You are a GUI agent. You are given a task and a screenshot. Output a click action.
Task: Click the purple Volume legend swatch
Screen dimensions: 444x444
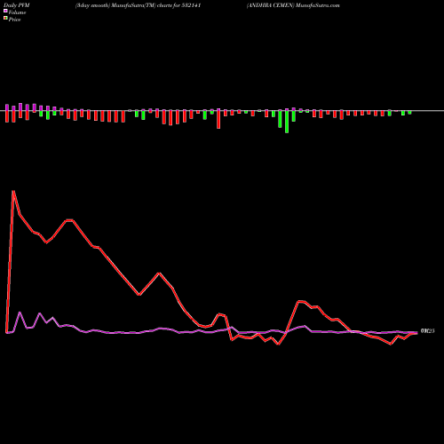[x=5, y=11]
